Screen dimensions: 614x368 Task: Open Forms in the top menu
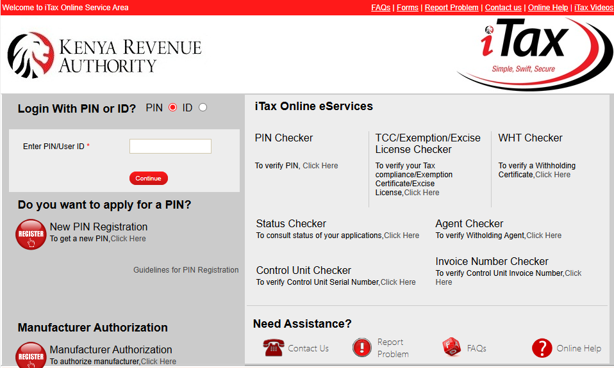point(407,8)
